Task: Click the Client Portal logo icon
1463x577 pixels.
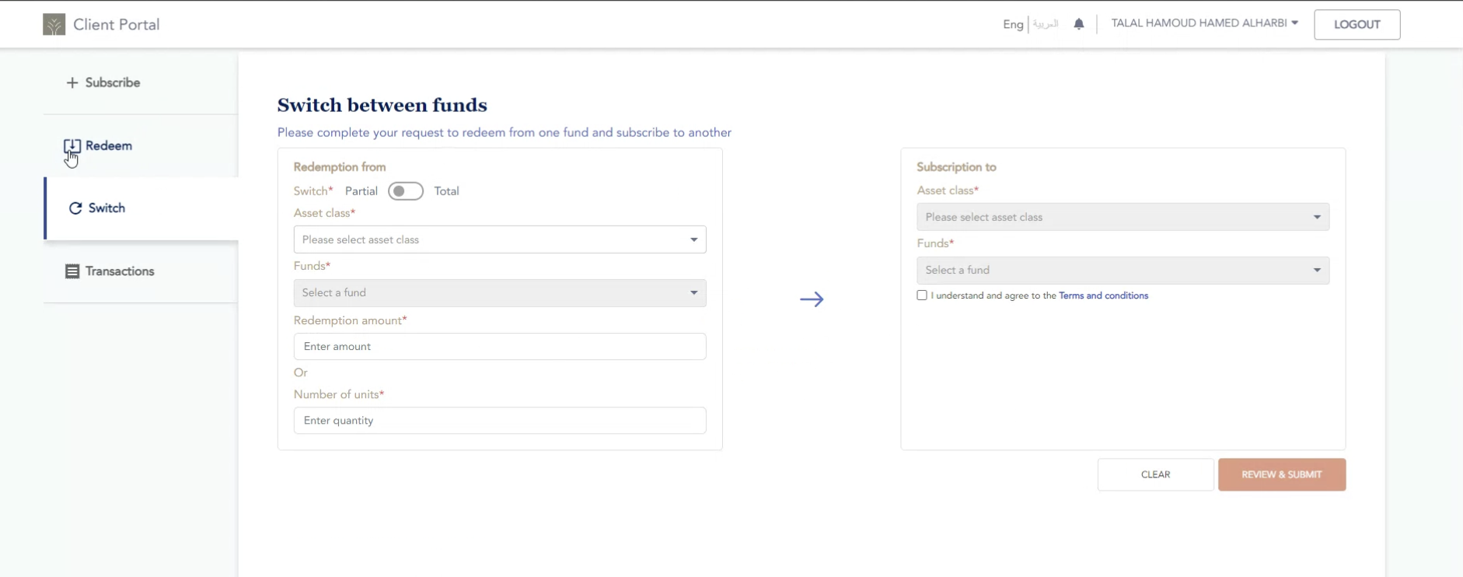Action: (x=54, y=25)
